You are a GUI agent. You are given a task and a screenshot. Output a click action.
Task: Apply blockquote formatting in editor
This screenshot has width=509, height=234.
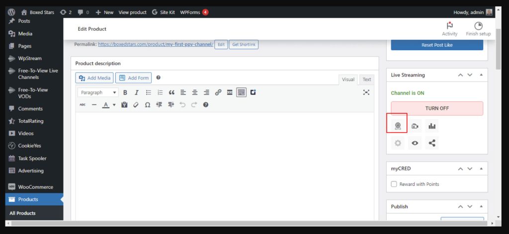pos(171,92)
